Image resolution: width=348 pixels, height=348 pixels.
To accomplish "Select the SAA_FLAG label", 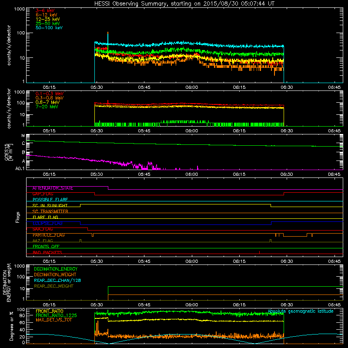I will [x=43, y=229].
